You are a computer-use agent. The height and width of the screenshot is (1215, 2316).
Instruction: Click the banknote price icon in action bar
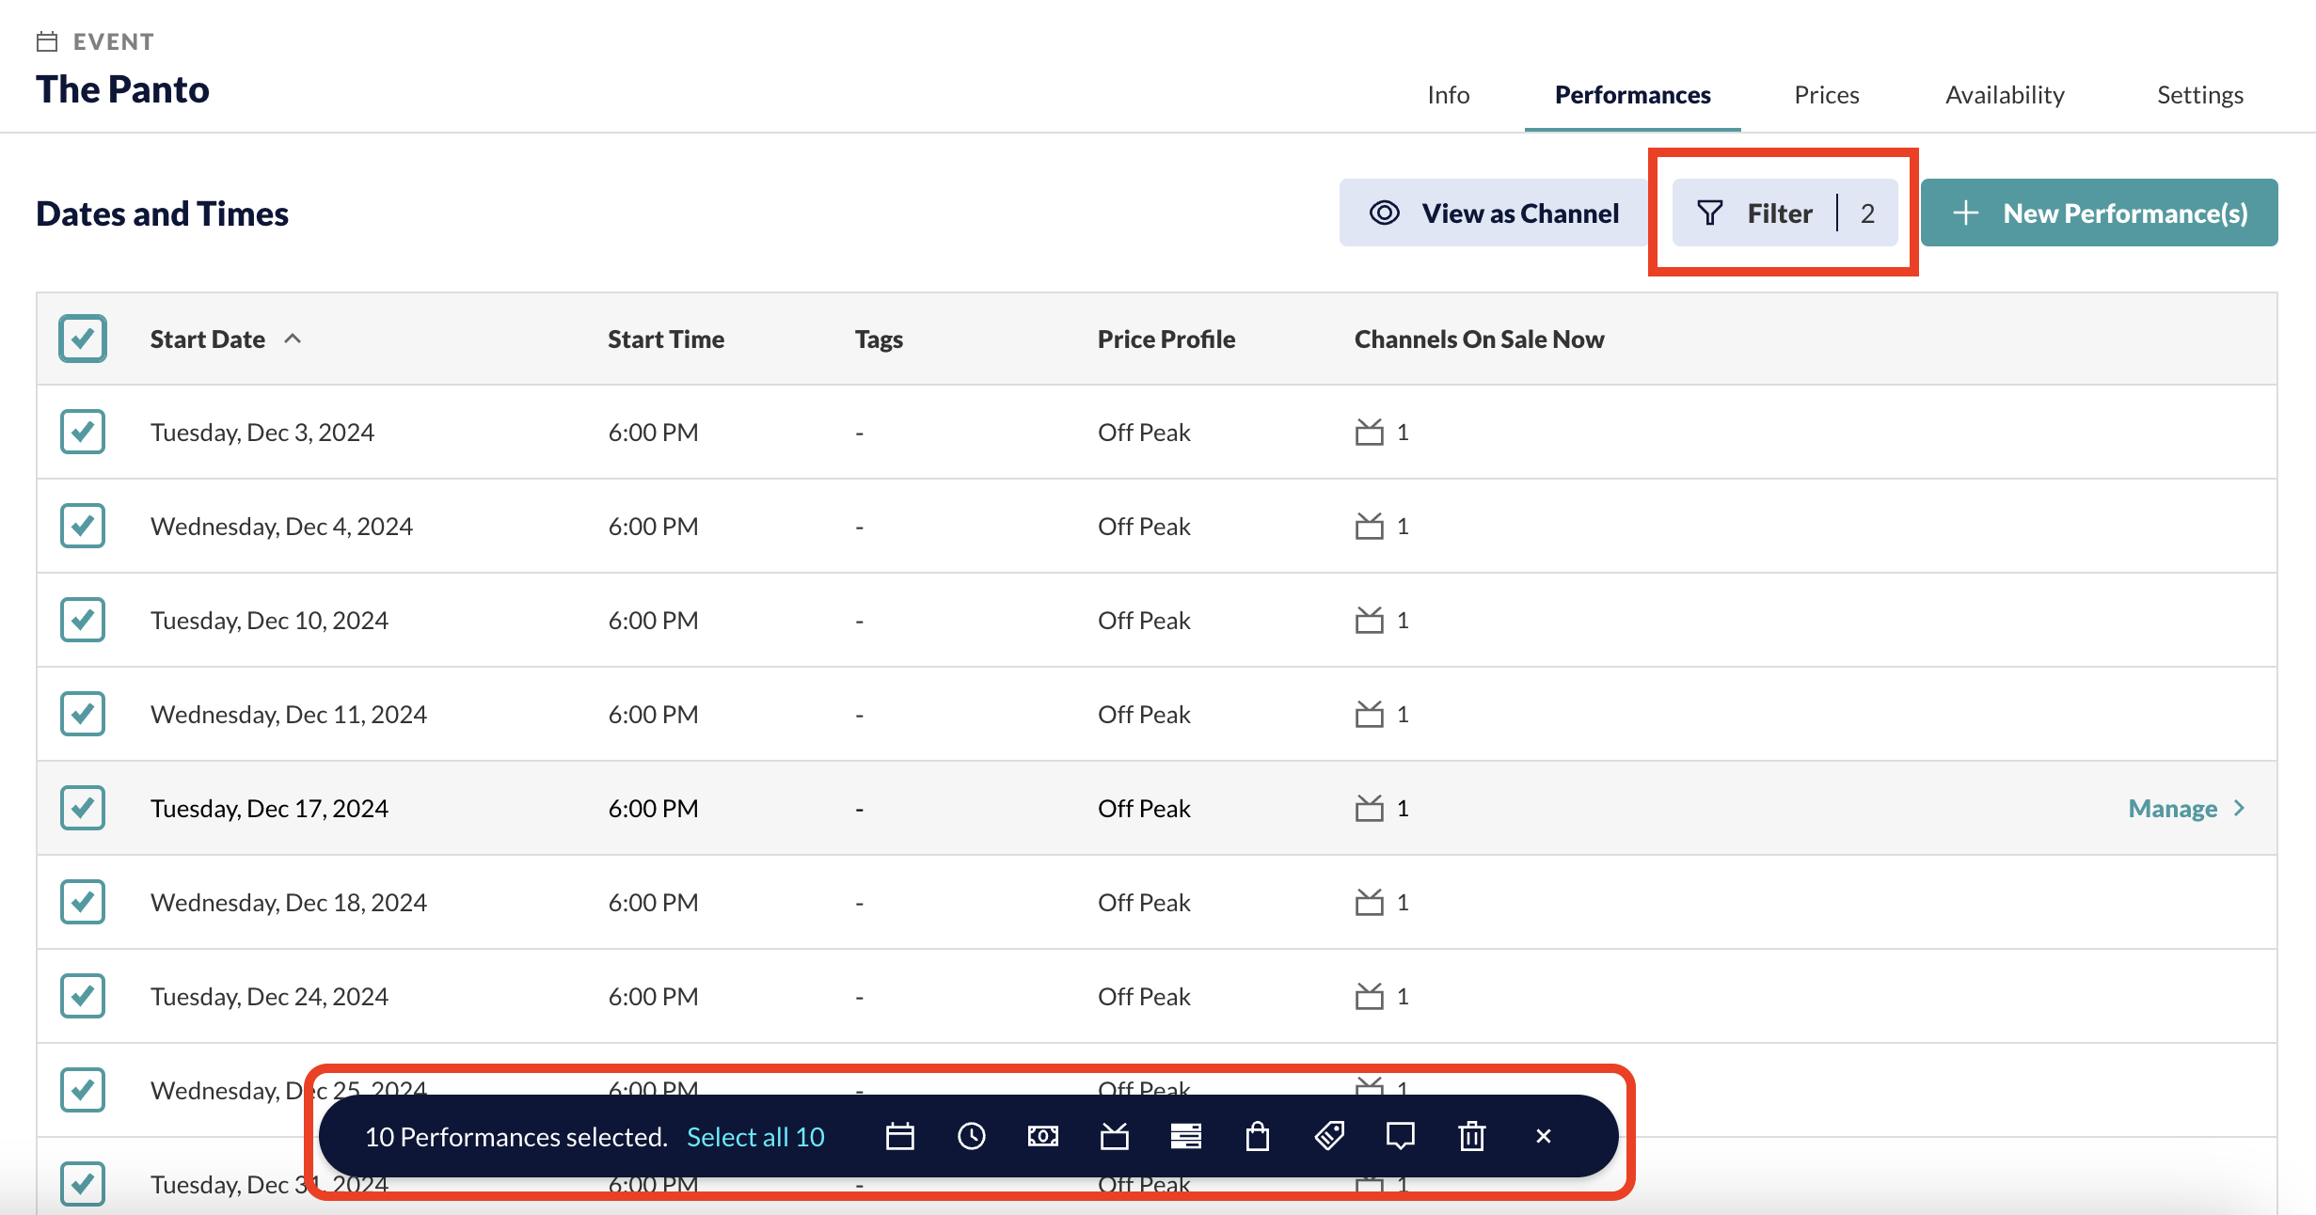pyautogui.click(x=1043, y=1136)
